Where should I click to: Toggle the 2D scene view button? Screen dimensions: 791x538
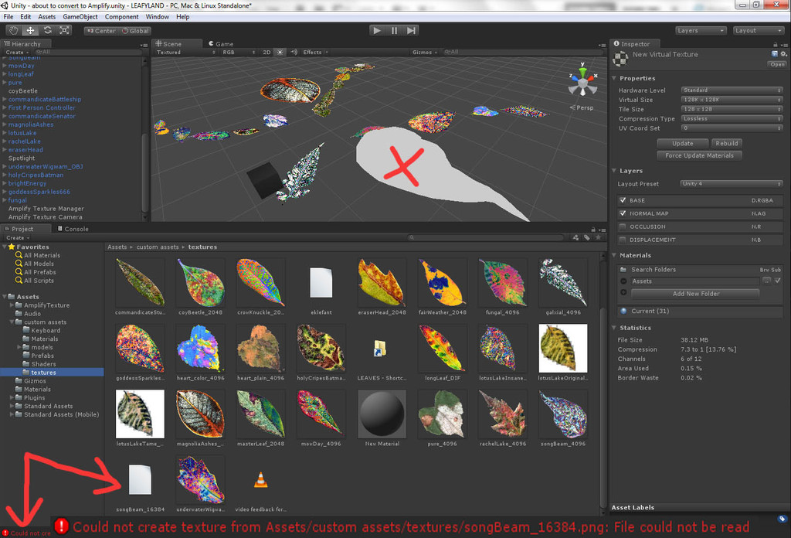(x=266, y=52)
